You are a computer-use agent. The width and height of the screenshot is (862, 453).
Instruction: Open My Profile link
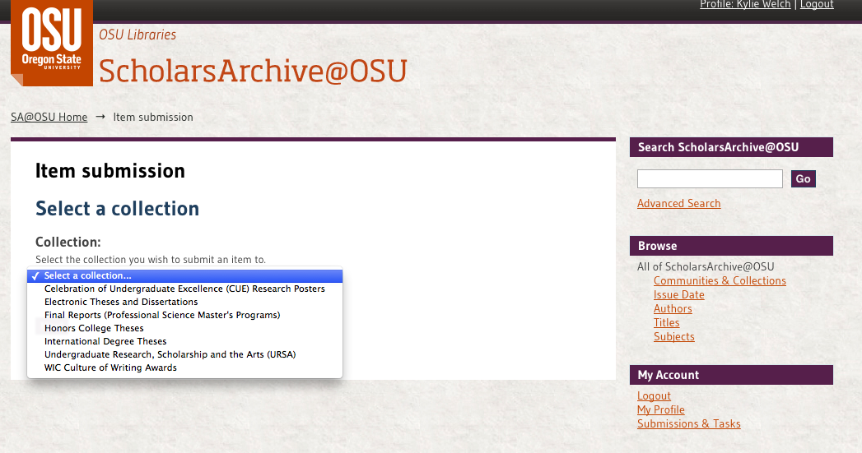661,409
